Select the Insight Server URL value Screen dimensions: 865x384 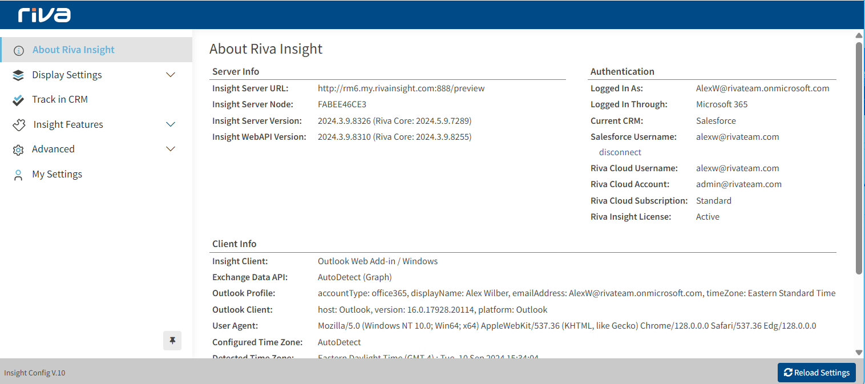pyautogui.click(x=401, y=88)
